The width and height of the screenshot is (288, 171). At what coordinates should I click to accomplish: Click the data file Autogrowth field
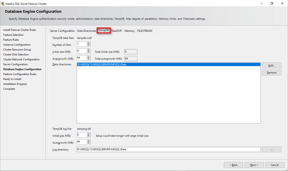(82, 58)
